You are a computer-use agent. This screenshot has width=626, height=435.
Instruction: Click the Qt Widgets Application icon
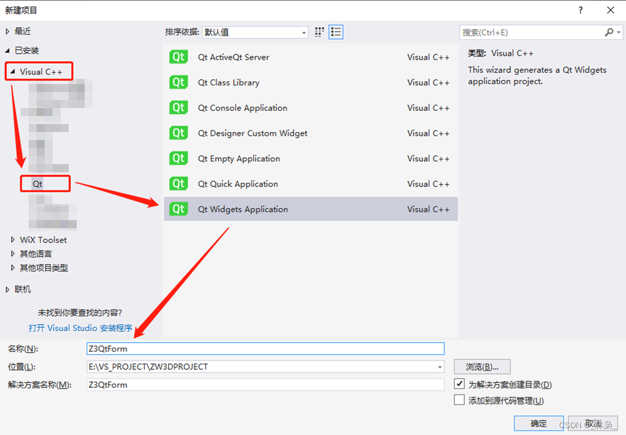pyautogui.click(x=179, y=209)
